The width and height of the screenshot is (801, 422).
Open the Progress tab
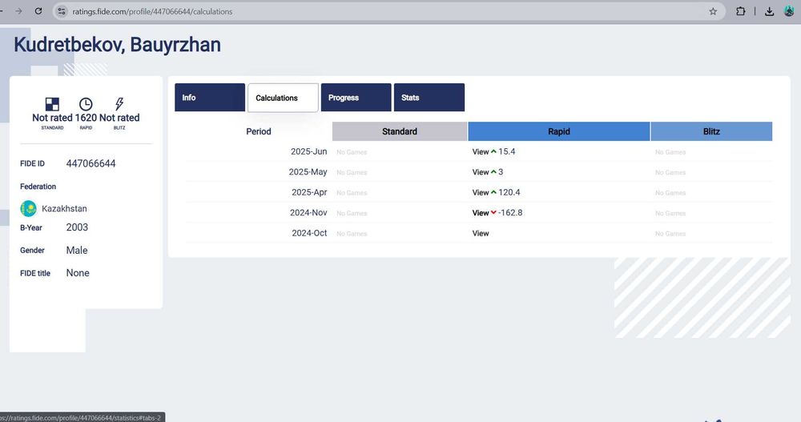tap(356, 98)
